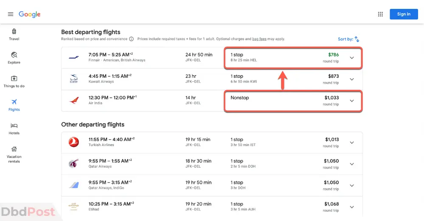Click the Turkish Airlines logo
The width and height of the screenshot is (424, 221).
[x=73, y=142]
